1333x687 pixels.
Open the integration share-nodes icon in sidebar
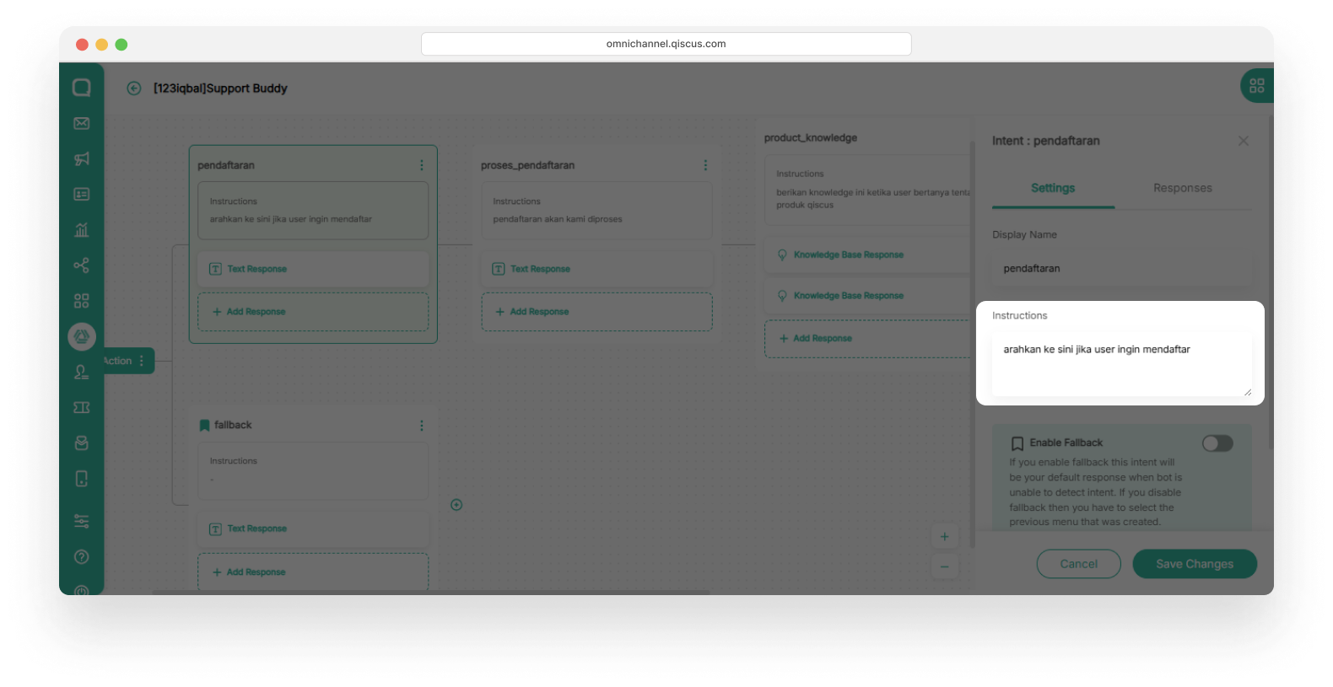click(x=82, y=266)
